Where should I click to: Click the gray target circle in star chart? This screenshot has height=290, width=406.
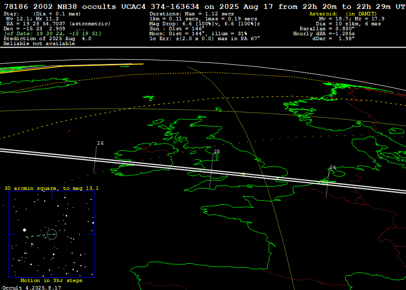point(51,233)
